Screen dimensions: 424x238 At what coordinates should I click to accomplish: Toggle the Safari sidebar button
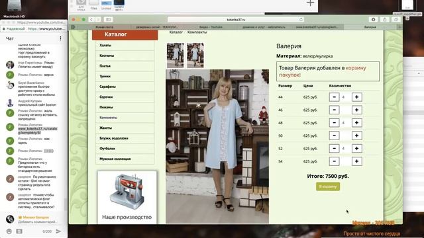coord(108,19)
